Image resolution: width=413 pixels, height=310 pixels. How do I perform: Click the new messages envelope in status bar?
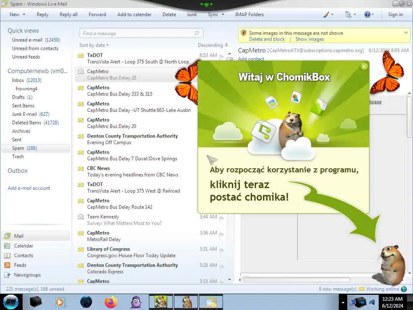[361, 289]
